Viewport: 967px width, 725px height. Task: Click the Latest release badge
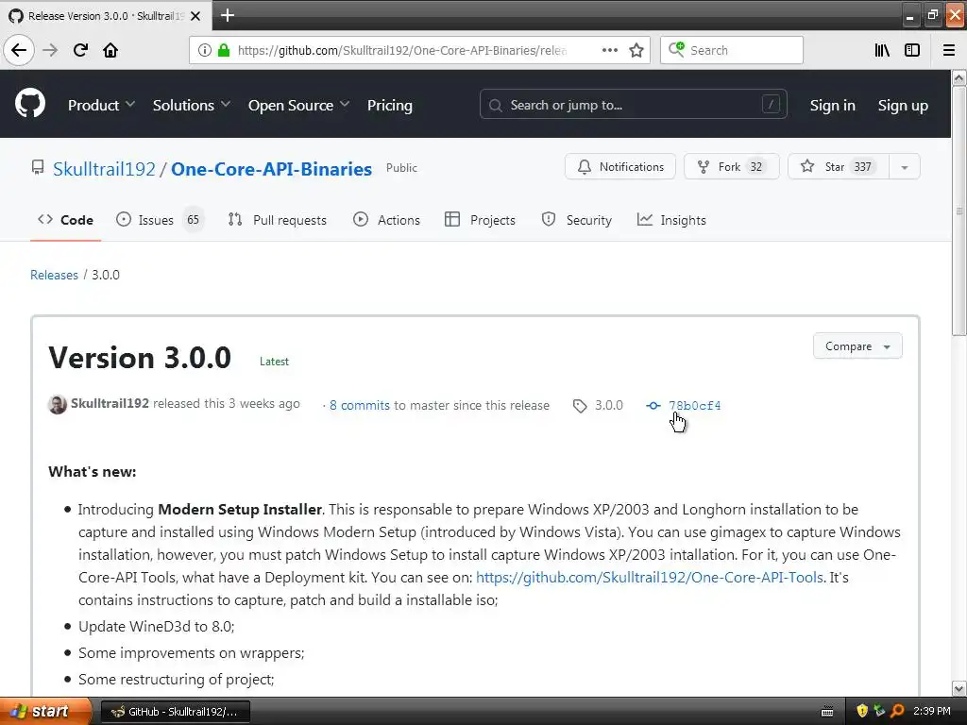274,362
